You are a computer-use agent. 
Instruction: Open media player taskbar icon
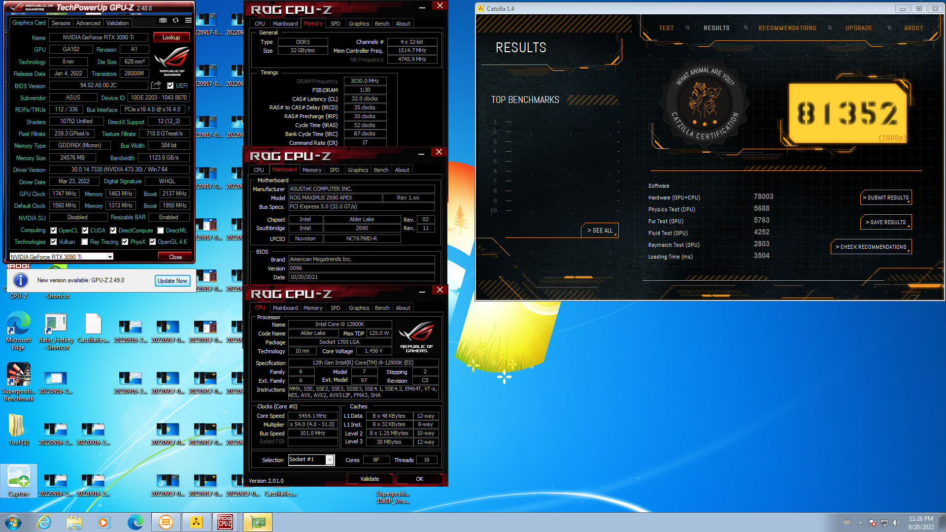click(104, 522)
